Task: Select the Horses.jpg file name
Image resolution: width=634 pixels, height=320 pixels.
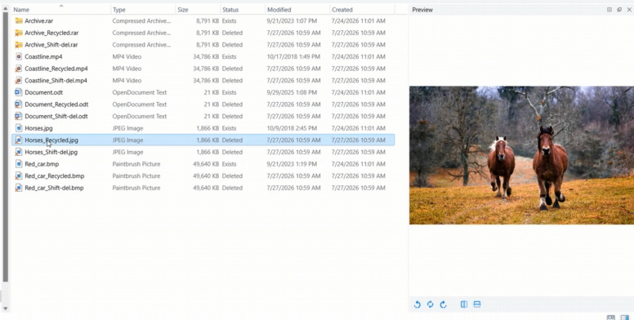Action: pyautogui.click(x=39, y=128)
